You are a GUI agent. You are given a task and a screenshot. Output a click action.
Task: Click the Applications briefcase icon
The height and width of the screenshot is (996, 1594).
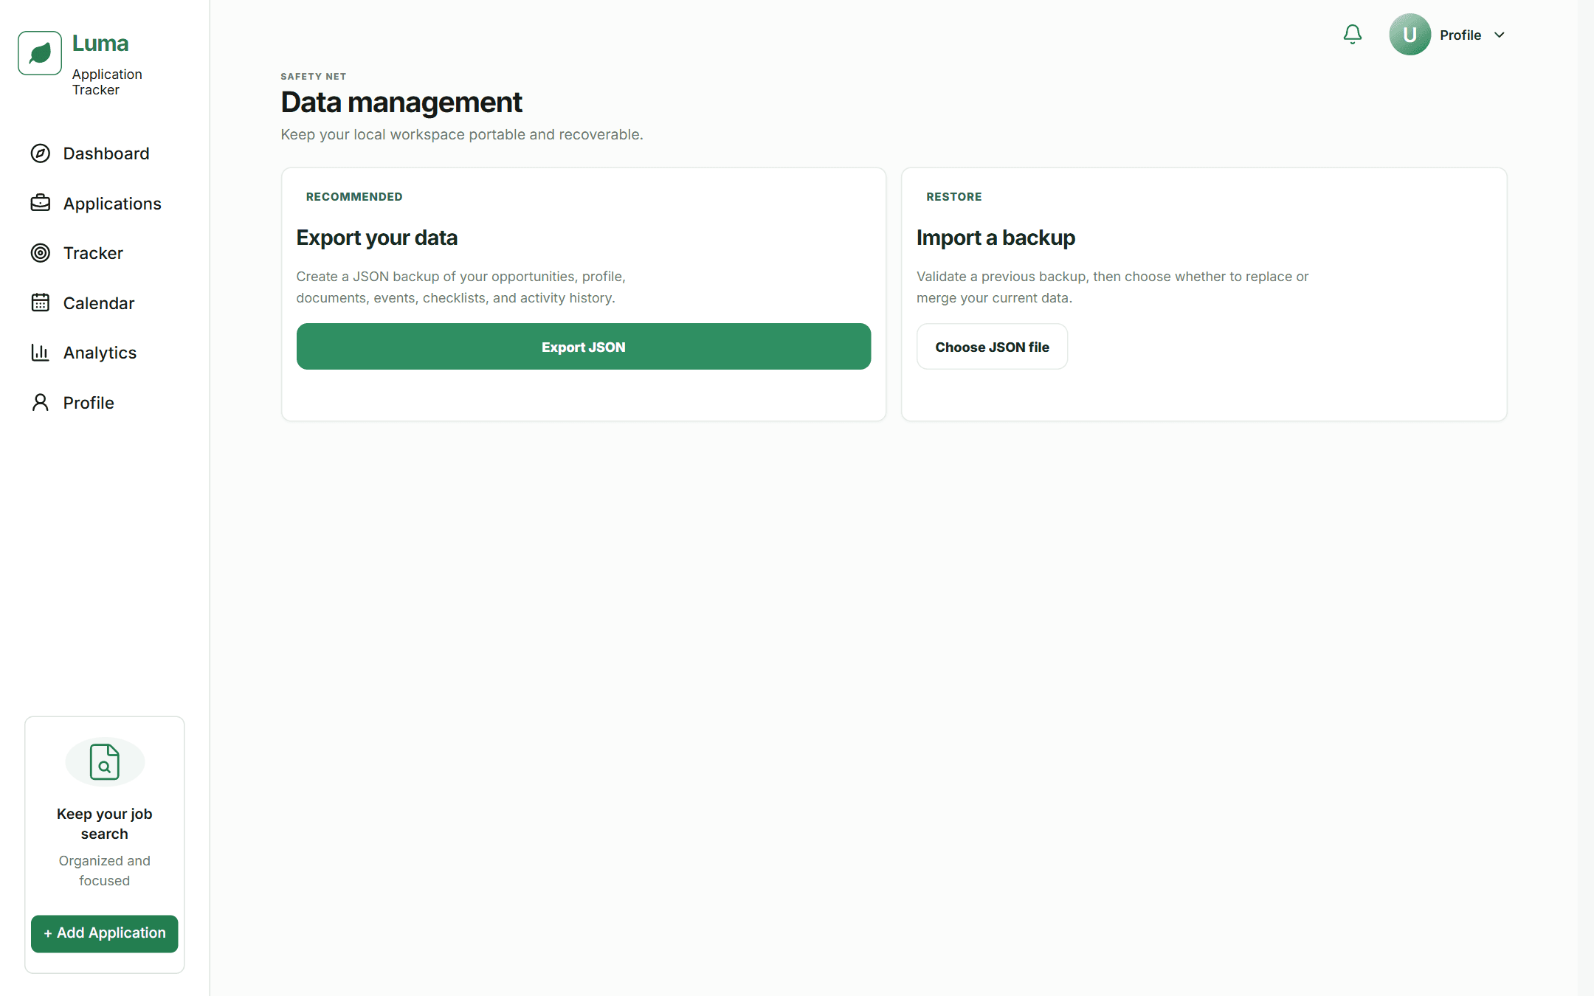pos(41,203)
